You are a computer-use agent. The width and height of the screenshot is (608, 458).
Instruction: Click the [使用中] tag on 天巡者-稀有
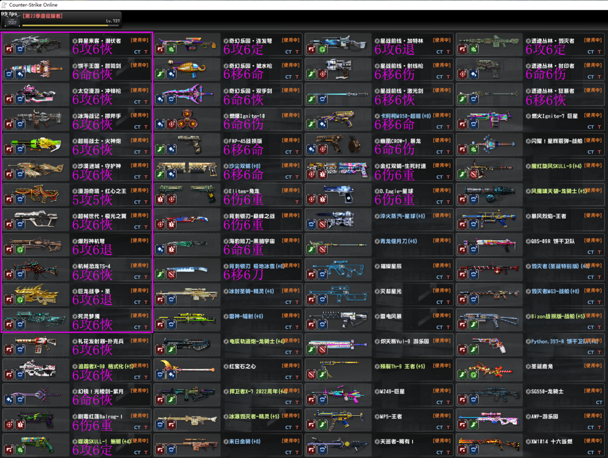pyautogui.click(x=442, y=441)
